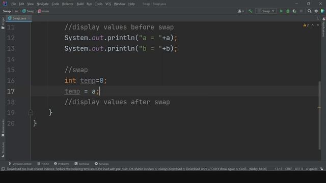This screenshot has height=183, width=326.
Task: Open the File menu
Action: pyautogui.click(x=14, y=4)
